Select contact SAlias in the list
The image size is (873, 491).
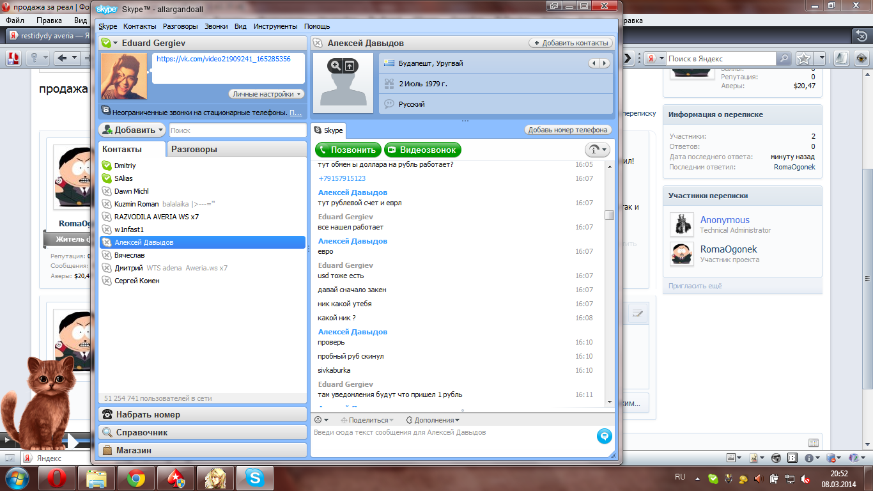(x=203, y=178)
